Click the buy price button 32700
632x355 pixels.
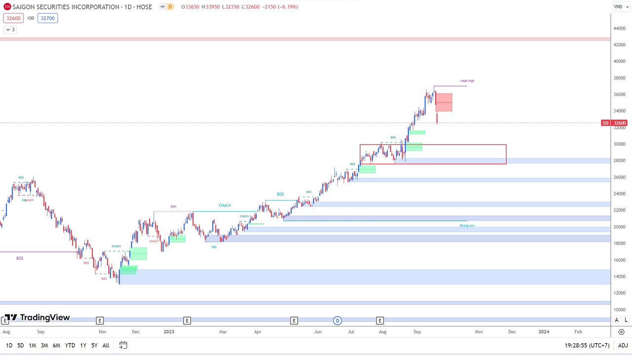coord(47,18)
